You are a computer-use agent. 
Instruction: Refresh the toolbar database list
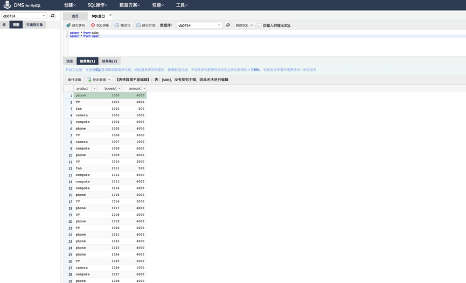(x=228, y=25)
